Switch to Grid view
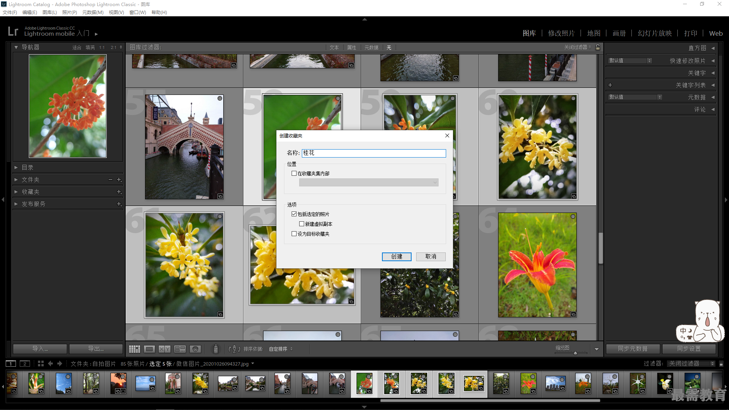729x410 pixels. click(x=134, y=349)
